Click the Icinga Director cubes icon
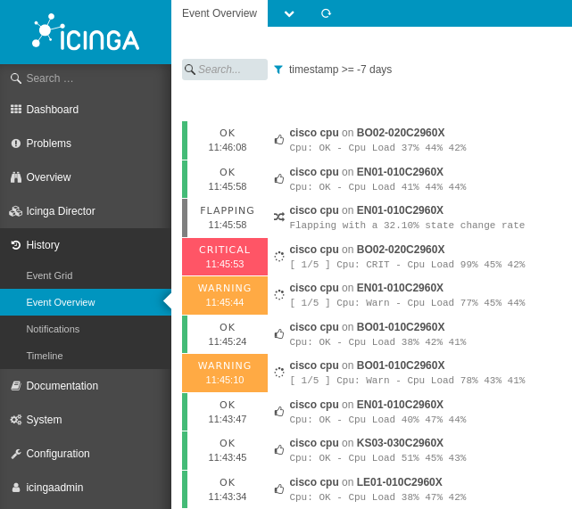 pos(15,211)
